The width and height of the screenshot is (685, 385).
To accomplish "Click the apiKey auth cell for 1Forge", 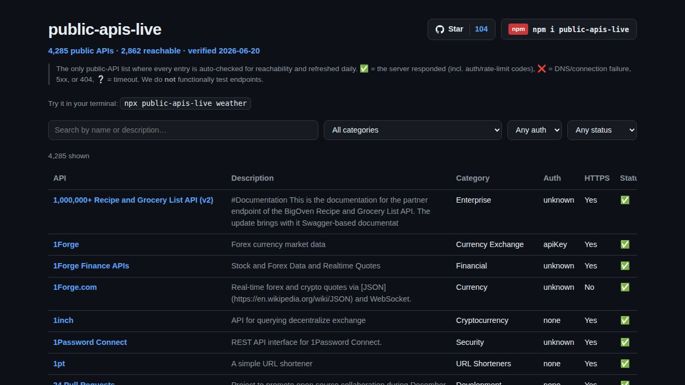I will [x=555, y=244].
